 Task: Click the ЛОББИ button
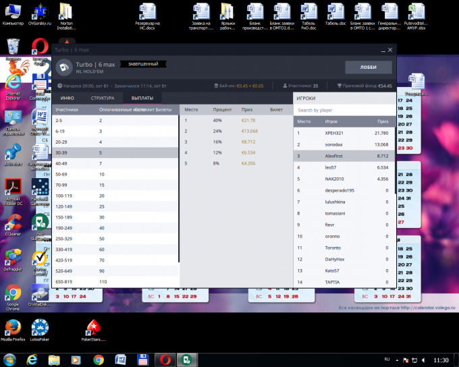(369, 67)
